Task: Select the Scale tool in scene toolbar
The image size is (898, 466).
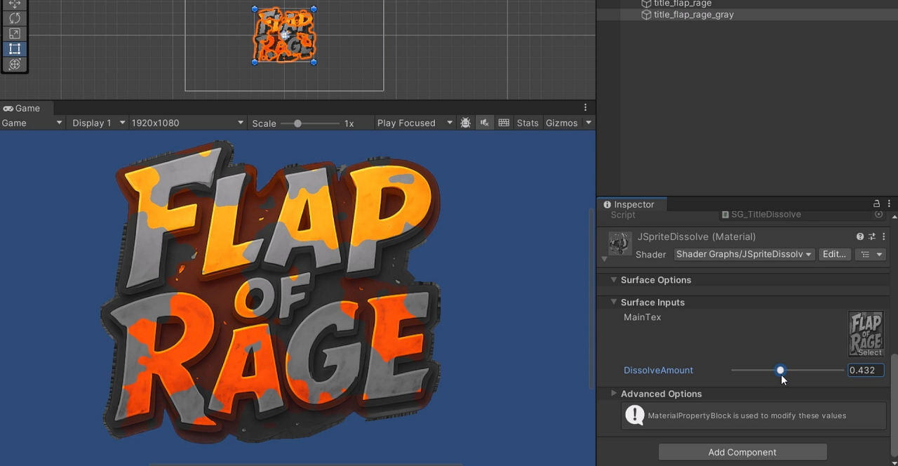Action: click(x=14, y=34)
